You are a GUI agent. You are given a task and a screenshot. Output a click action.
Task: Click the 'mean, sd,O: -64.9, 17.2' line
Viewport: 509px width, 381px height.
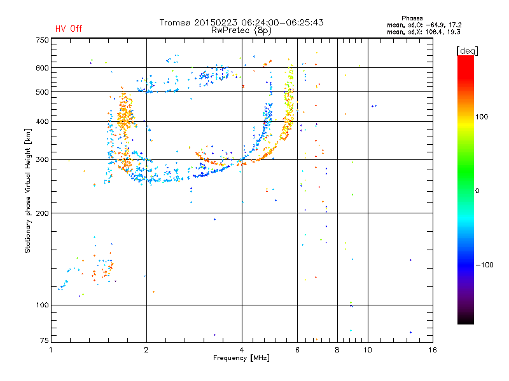pos(424,25)
